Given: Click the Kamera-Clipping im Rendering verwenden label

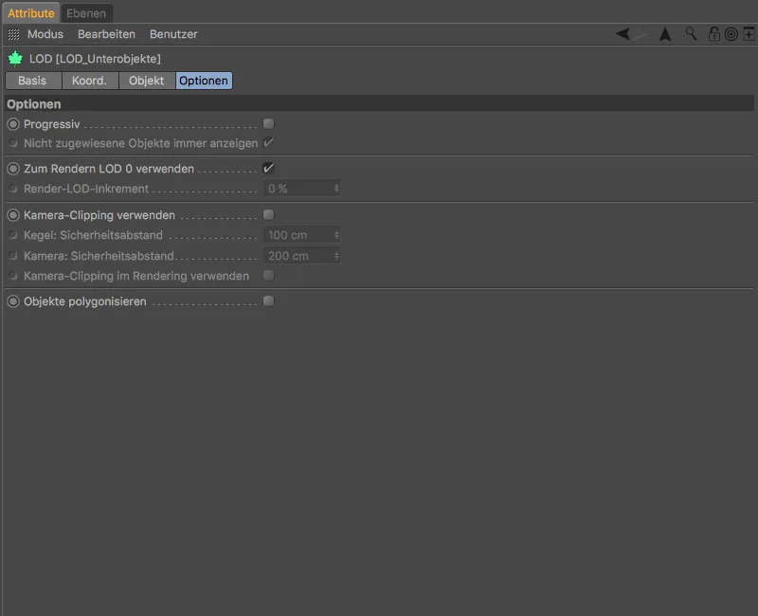Looking at the screenshot, I should click(136, 276).
